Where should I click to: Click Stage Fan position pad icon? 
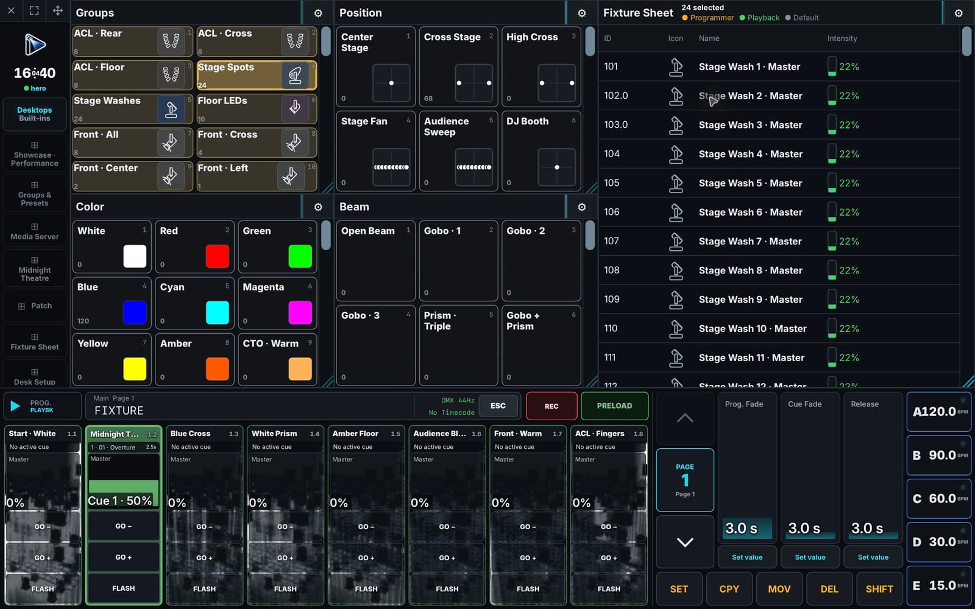pos(391,167)
